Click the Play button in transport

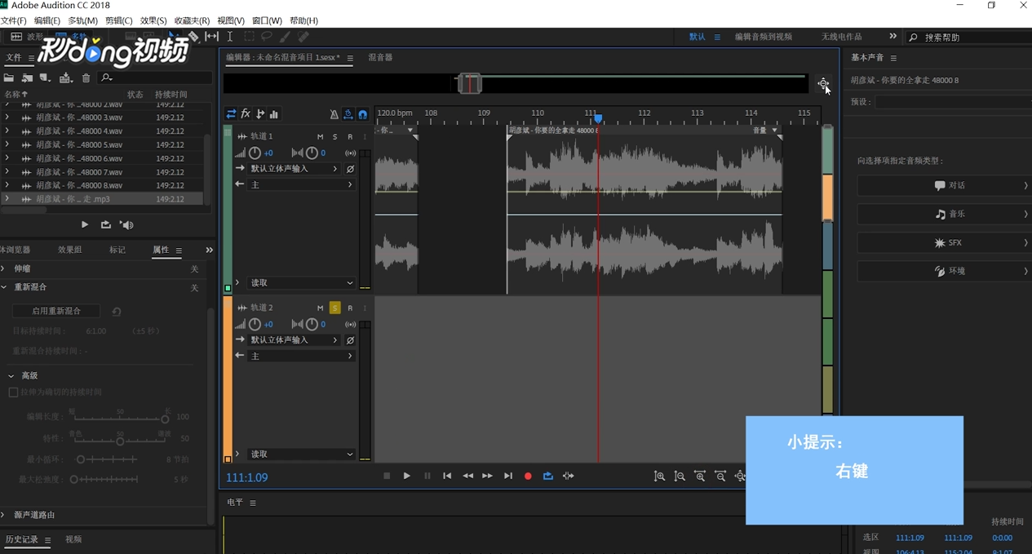[406, 476]
